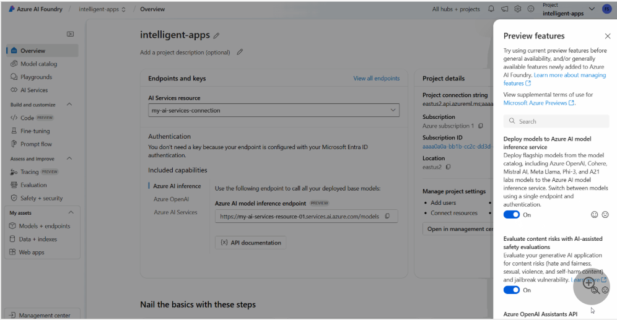Click the Azure AI Foundry logo
The width and height of the screenshot is (617, 320).
pyautogui.click(x=12, y=9)
